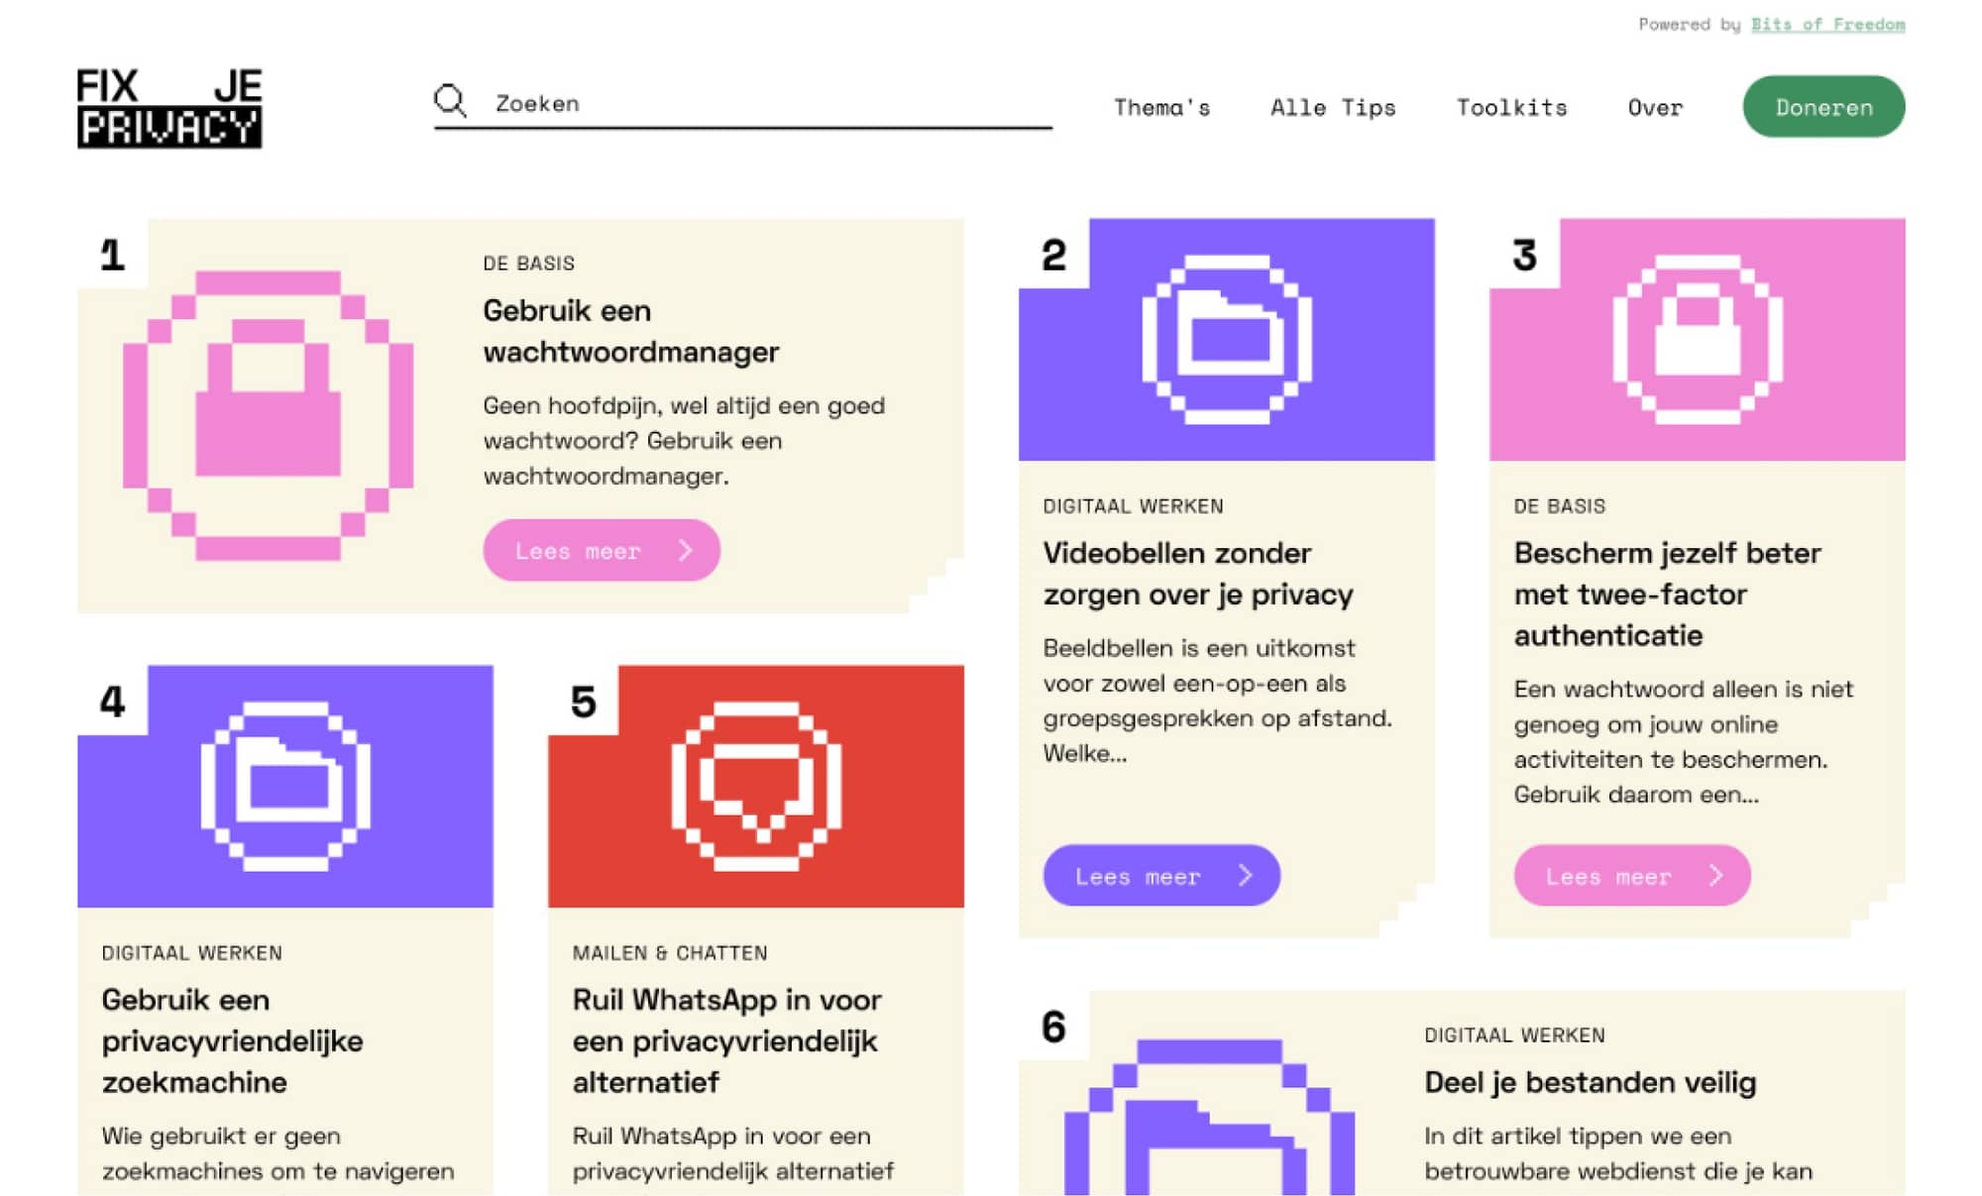Screen dimensions: 1982x1196
Task: Click the pink thumbnail of the twee-factor card
Action: pyautogui.click(x=1698, y=340)
